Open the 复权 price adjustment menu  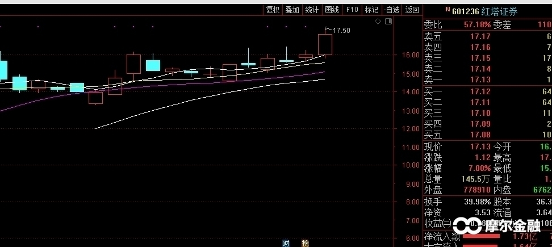pos(273,10)
